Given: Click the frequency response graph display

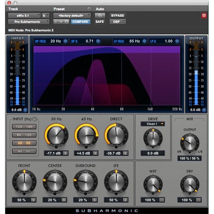Looking at the screenshot, I should pos(107,76).
